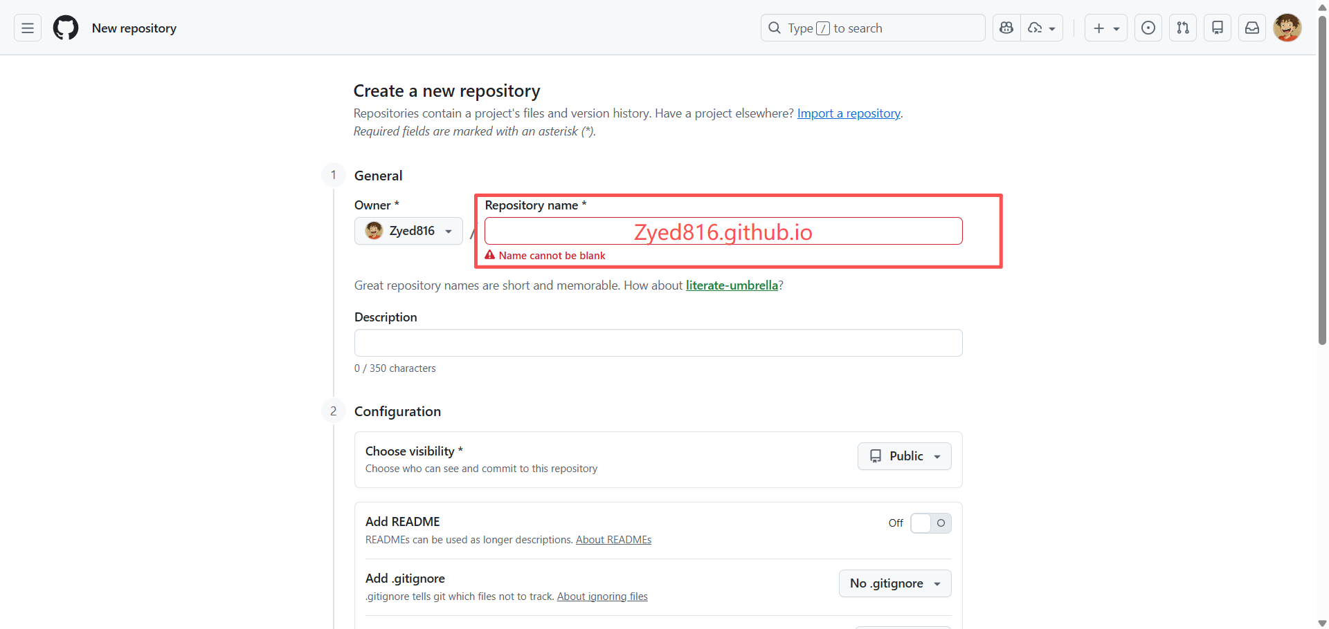The image size is (1329, 629).
Task: Open the About ignoring files link
Action: pyautogui.click(x=602, y=597)
